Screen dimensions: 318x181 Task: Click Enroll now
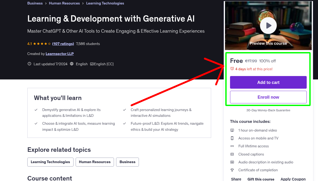[x=268, y=97]
